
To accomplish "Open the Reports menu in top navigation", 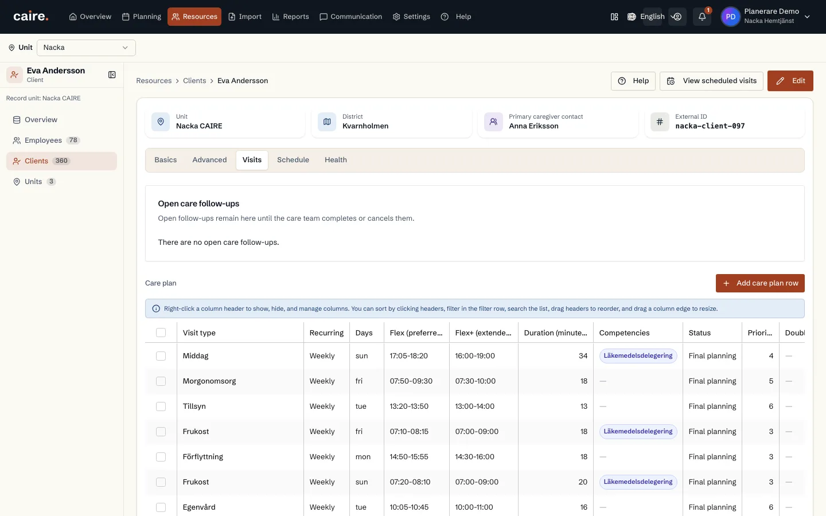I will tap(291, 17).
